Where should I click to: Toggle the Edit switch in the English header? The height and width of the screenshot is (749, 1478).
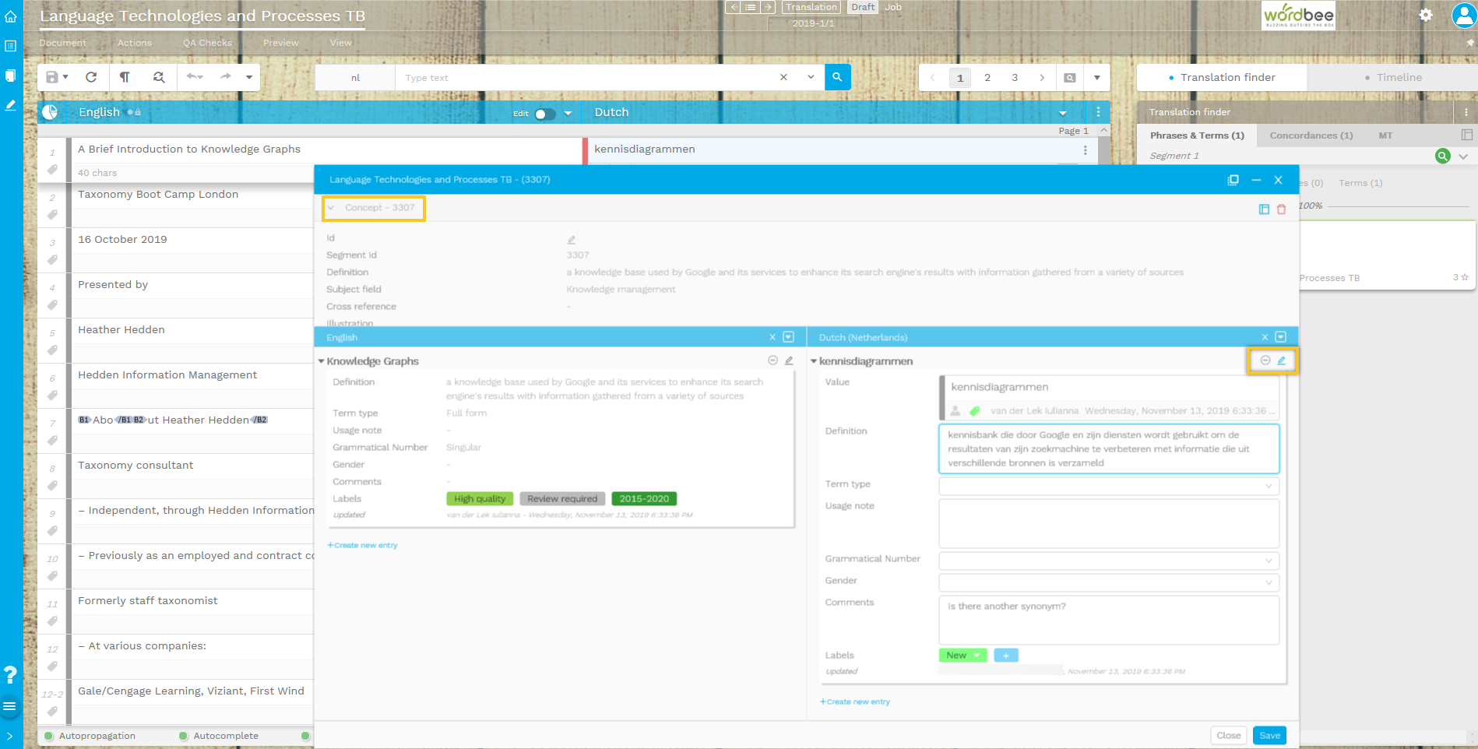tap(544, 114)
